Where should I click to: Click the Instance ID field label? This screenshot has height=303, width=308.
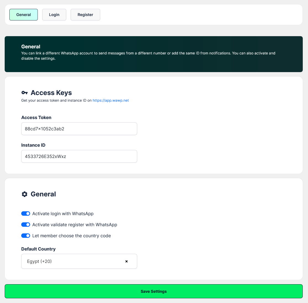click(x=33, y=145)
